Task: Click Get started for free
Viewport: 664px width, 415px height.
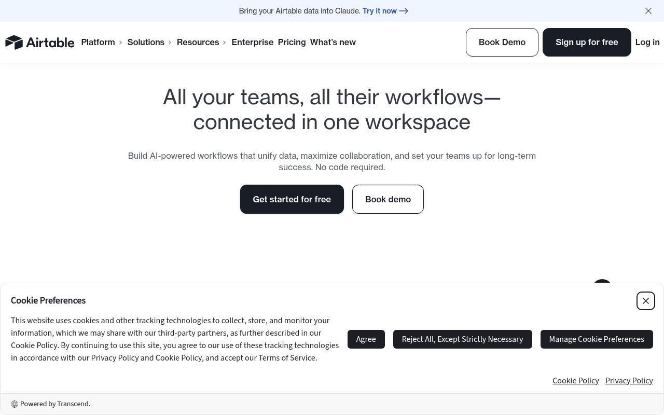Action: point(292,199)
